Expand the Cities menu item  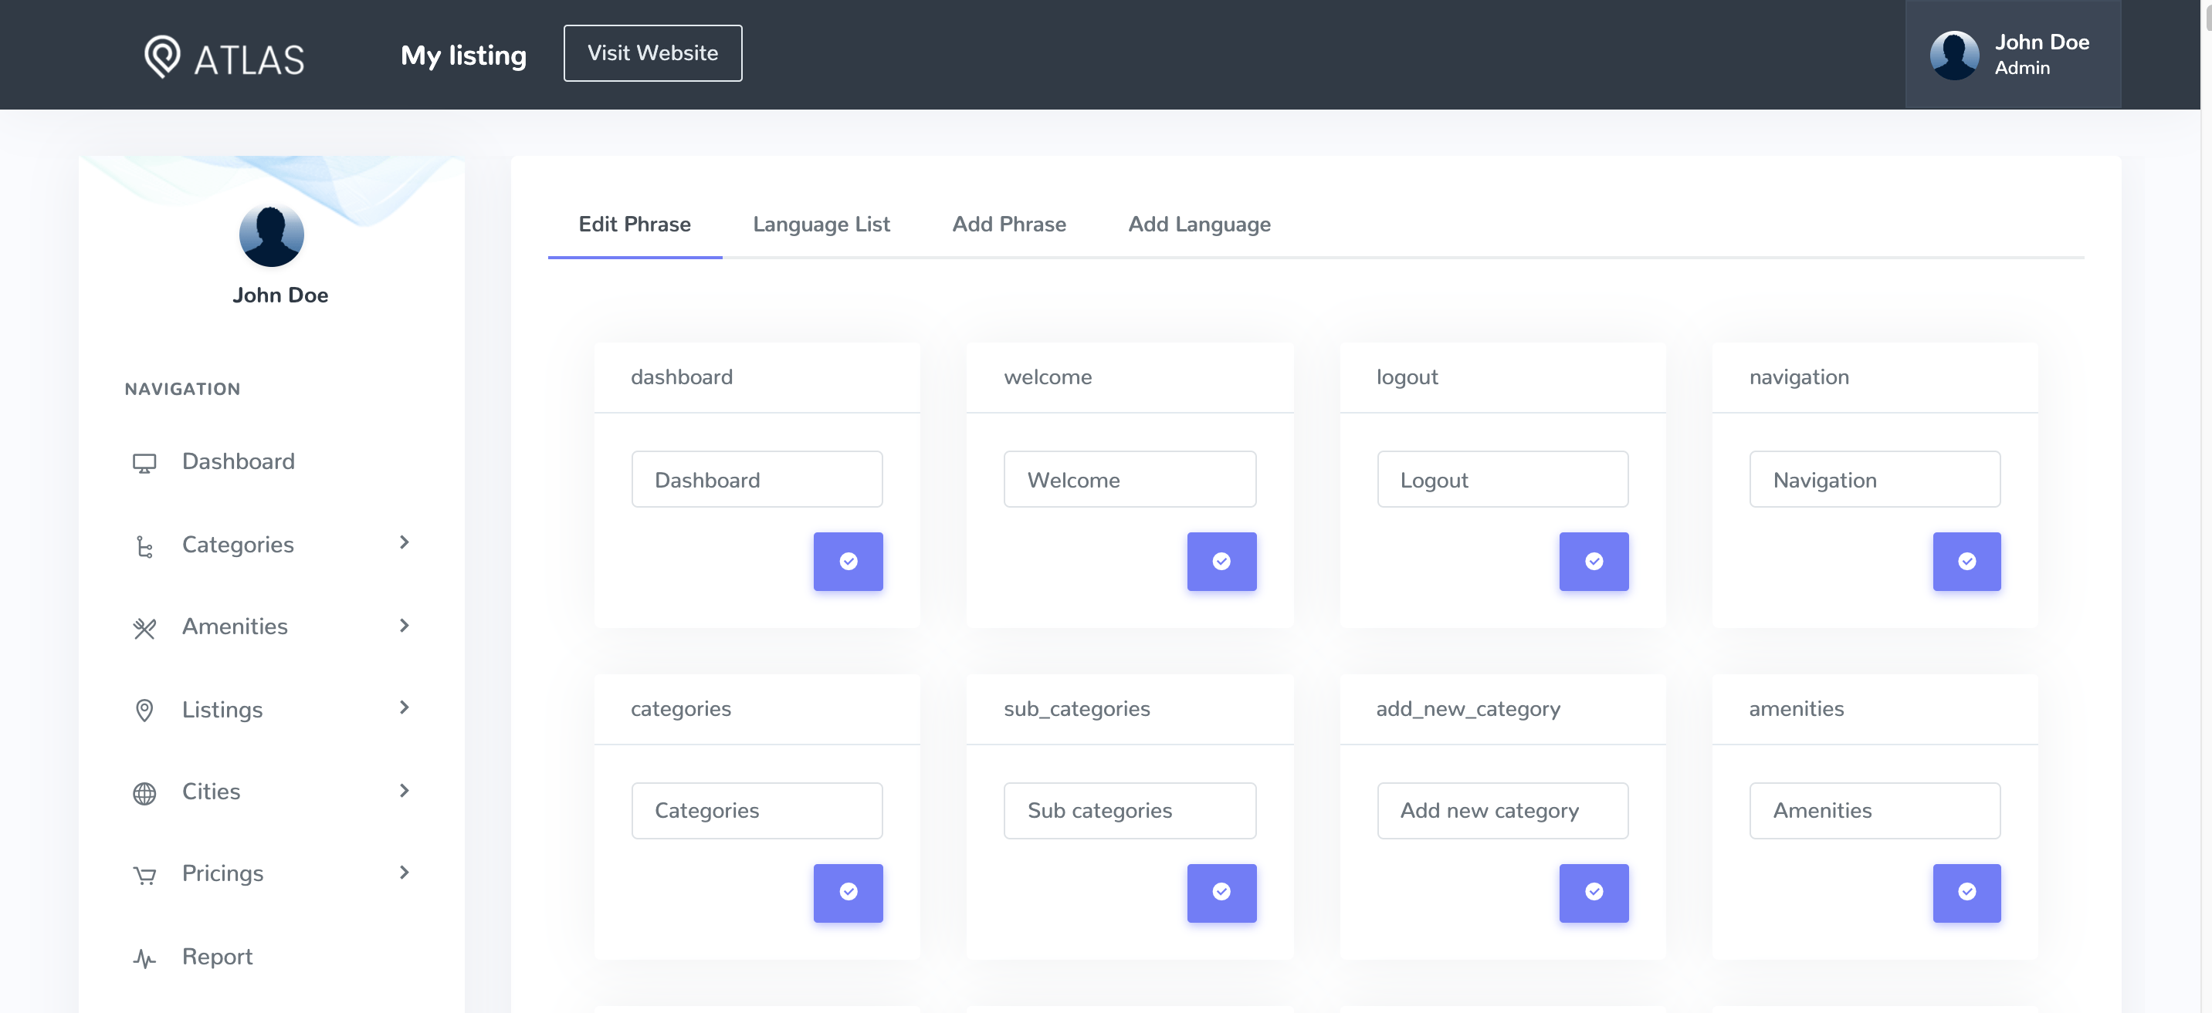[x=404, y=792]
